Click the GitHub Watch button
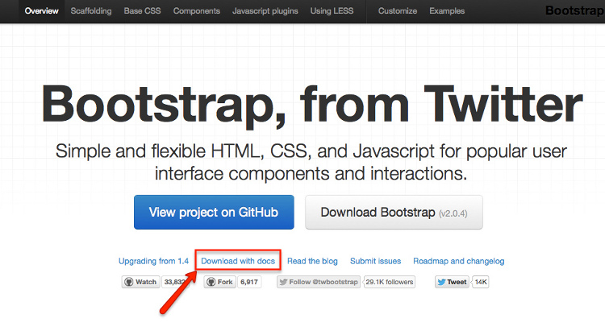 point(140,283)
